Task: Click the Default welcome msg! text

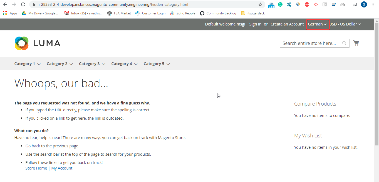Action: pos(225,24)
